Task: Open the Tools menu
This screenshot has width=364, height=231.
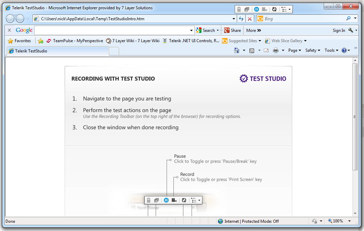Action: [x=331, y=50]
